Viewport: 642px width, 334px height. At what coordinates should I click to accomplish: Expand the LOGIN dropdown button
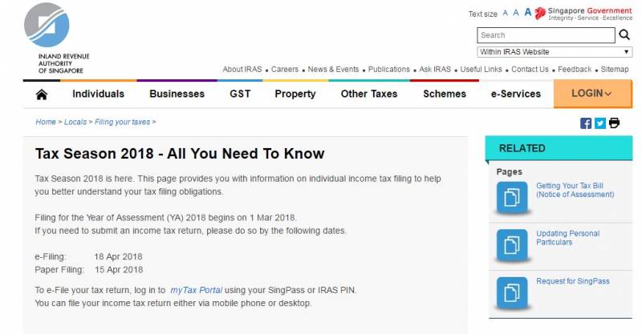(x=591, y=94)
